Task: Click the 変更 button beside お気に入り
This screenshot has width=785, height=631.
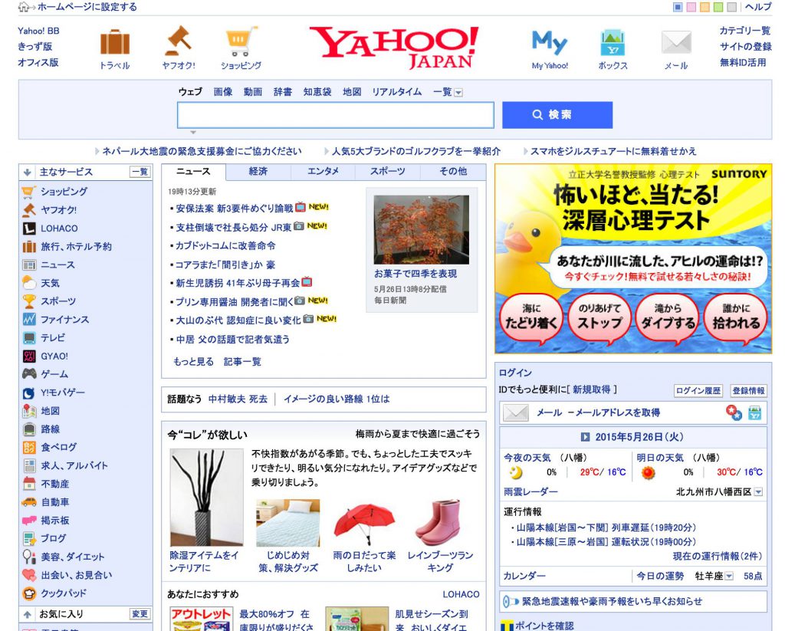Action: point(140,614)
